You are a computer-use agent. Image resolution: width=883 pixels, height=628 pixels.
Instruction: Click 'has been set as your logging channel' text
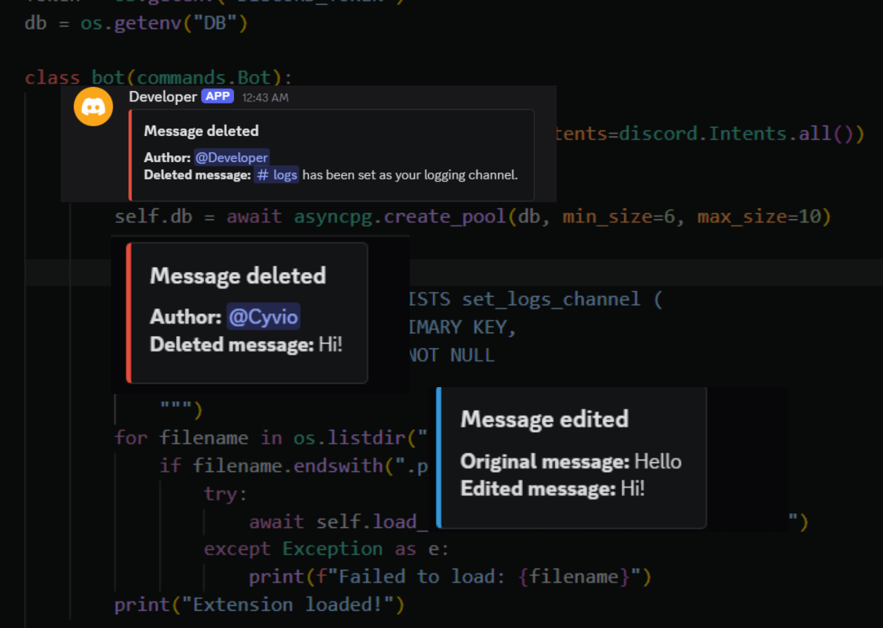410,175
